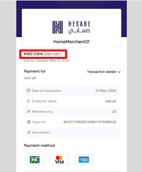Screen dimensions: 142x172
Task: Collapse the Transaction details chevron
Action: [119, 72]
